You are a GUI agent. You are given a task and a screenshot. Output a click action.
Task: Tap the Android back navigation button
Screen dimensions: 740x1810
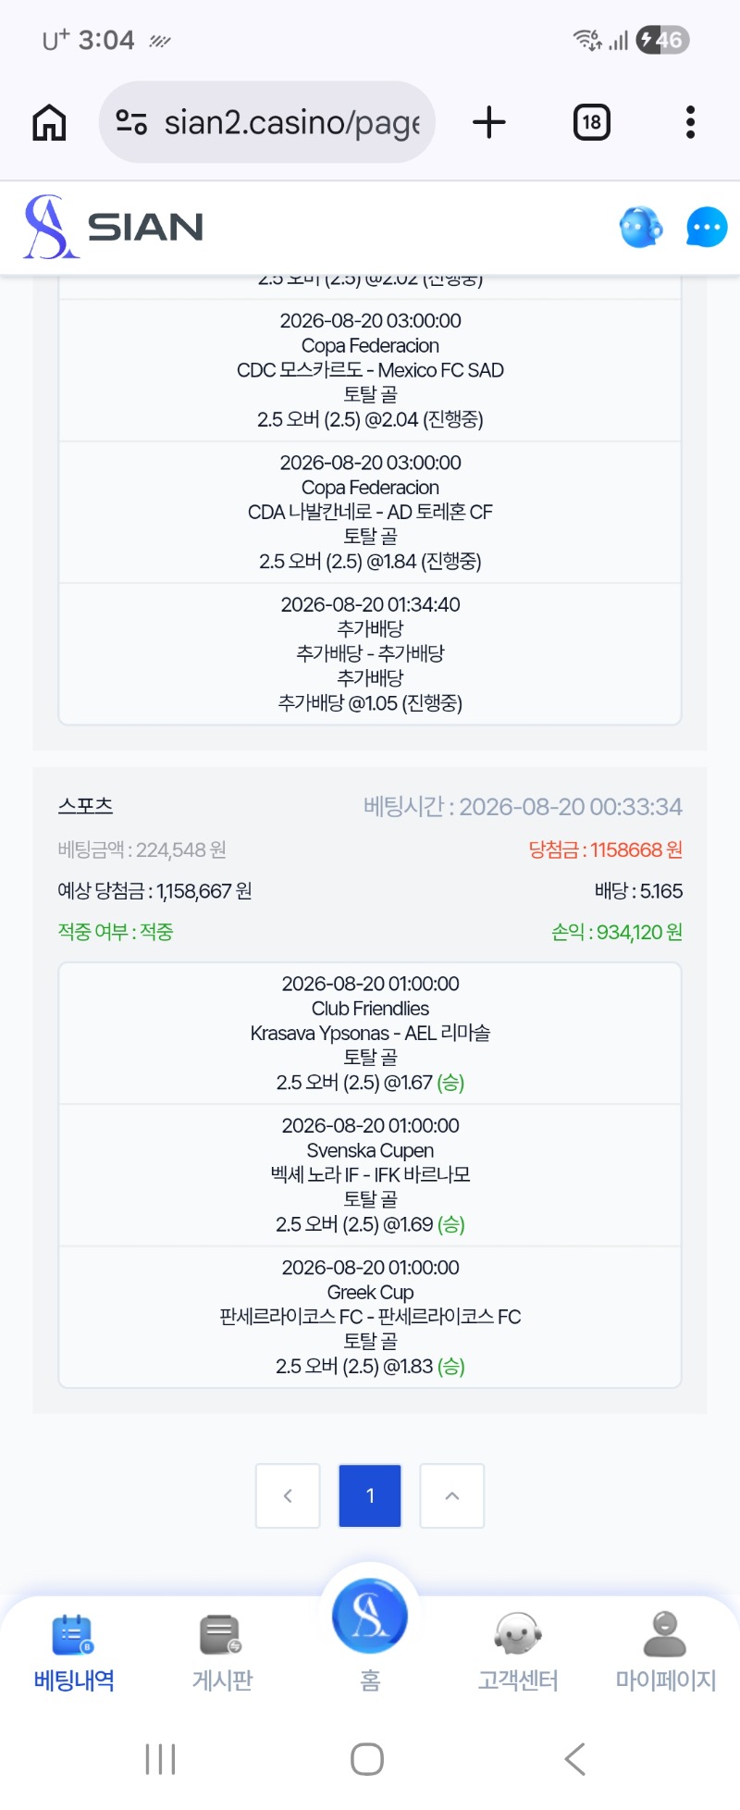click(575, 1759)
